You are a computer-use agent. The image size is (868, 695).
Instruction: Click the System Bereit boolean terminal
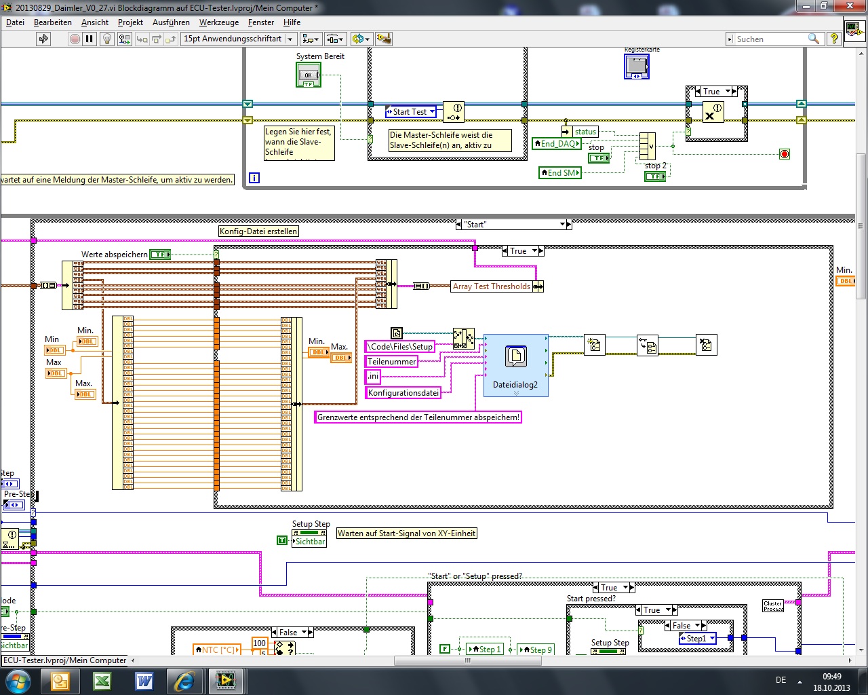pos(309,75)
